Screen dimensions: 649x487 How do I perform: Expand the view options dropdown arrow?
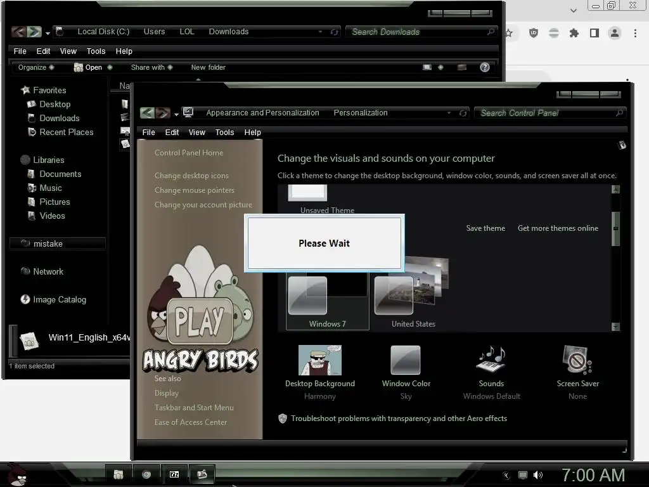440,67
